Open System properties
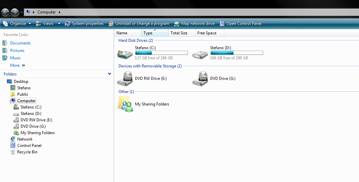359x182 pixels. pyautogui.click(x=84, y=24)
